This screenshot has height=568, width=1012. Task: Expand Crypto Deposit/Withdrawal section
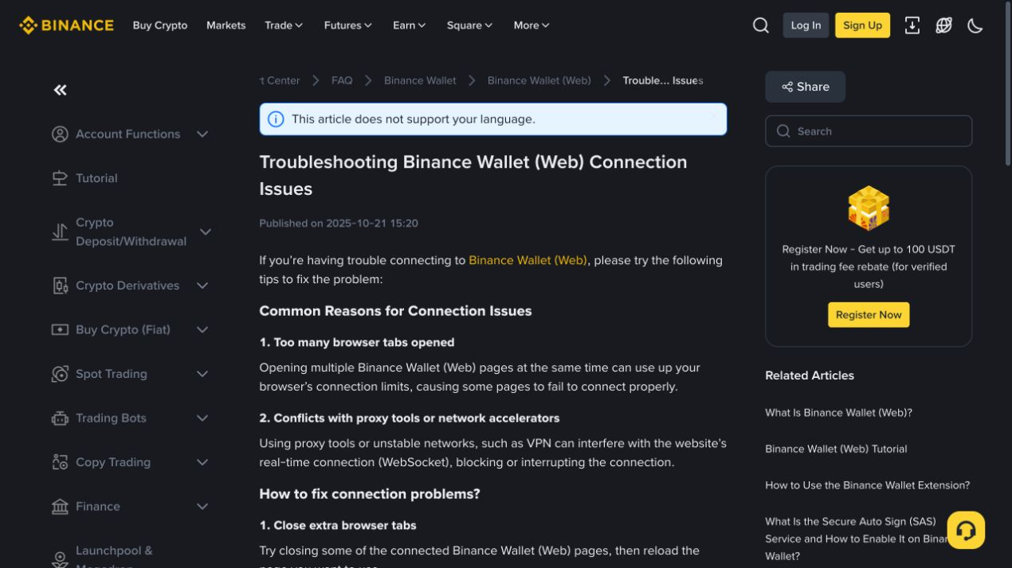pyautogui.click(x=206, y=232)
